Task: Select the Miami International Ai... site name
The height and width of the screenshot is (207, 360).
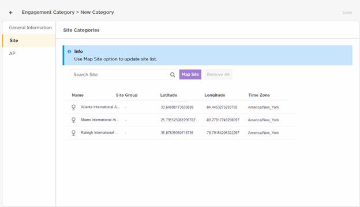Action: click(100, 120)
